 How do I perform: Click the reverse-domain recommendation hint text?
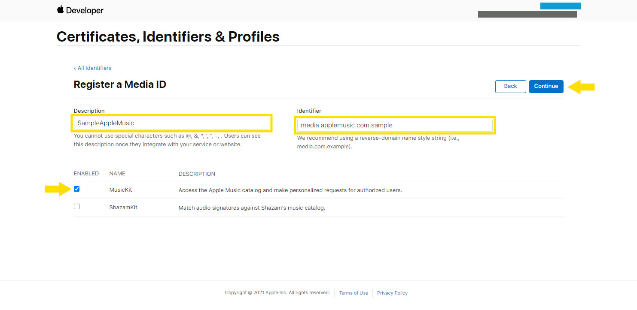click(x=378, y=143)
